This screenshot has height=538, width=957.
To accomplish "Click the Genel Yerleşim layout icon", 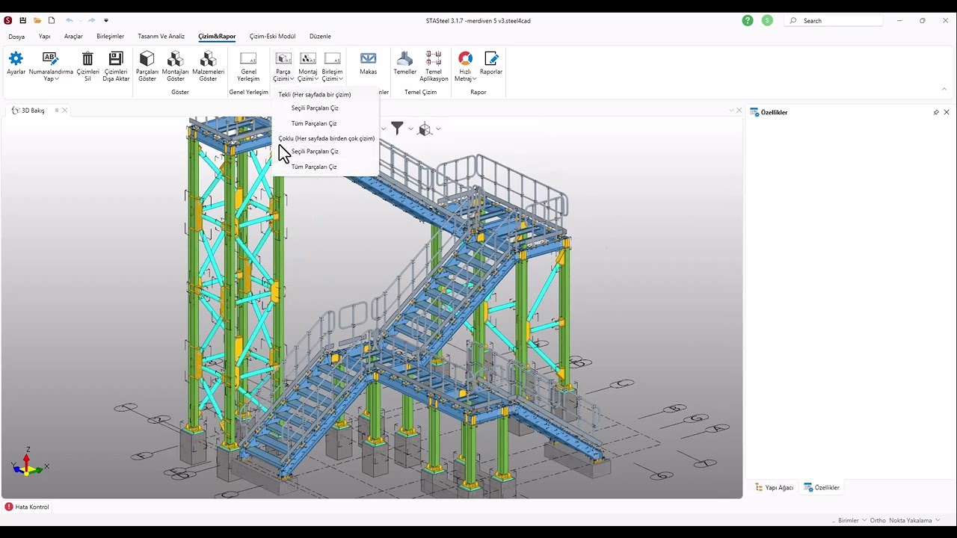I will point(248,60).
